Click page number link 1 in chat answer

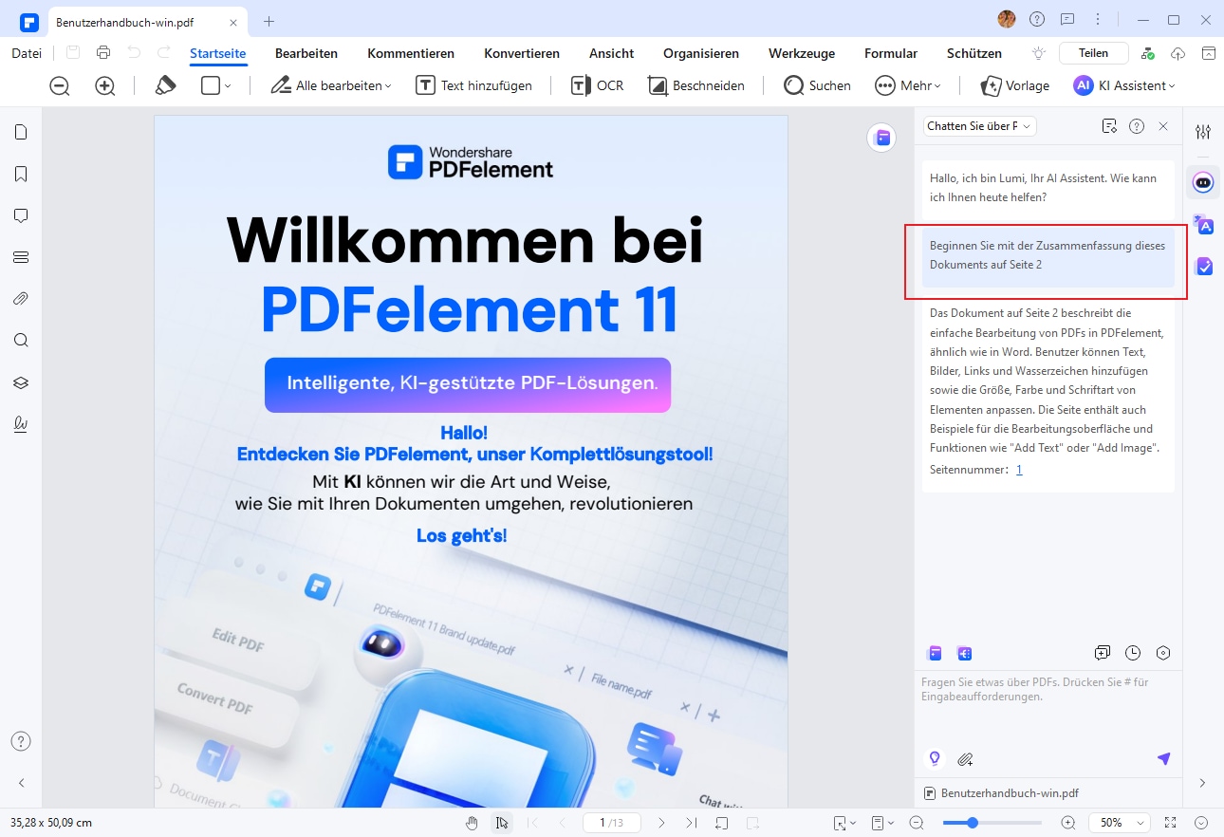tap(1019, 470)
